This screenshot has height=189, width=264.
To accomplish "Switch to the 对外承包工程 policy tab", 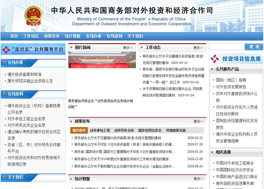I will [x=100, y=130].
